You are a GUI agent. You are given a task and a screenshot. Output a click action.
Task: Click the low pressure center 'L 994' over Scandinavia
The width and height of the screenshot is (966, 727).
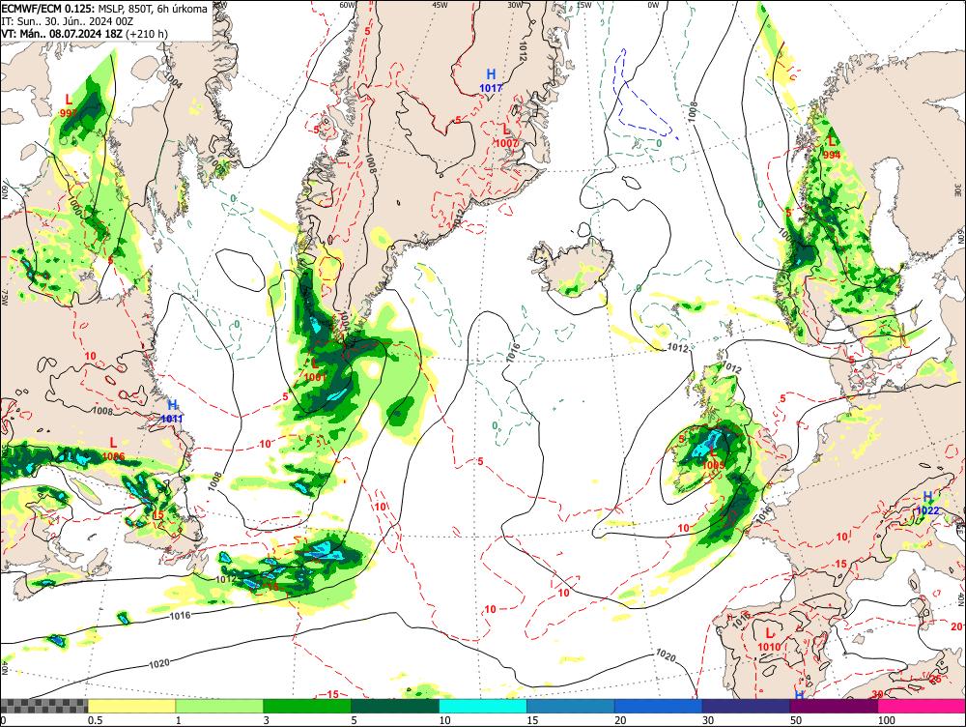[x=832, y=147]
